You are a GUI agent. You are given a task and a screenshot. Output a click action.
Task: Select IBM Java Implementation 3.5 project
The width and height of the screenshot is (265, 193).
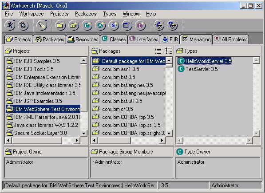point(43,93)
